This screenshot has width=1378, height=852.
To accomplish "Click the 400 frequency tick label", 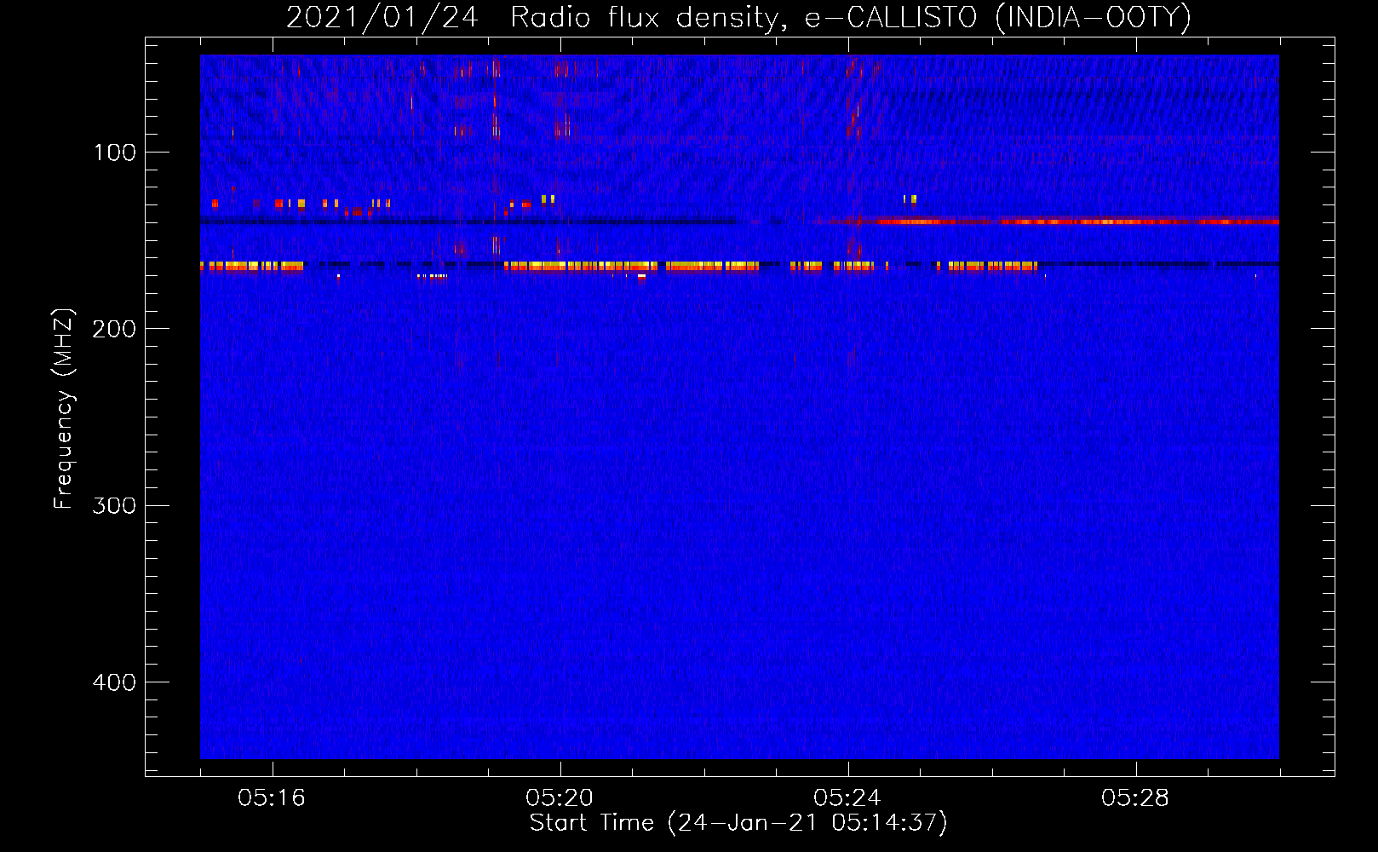I will coord(114,682).
